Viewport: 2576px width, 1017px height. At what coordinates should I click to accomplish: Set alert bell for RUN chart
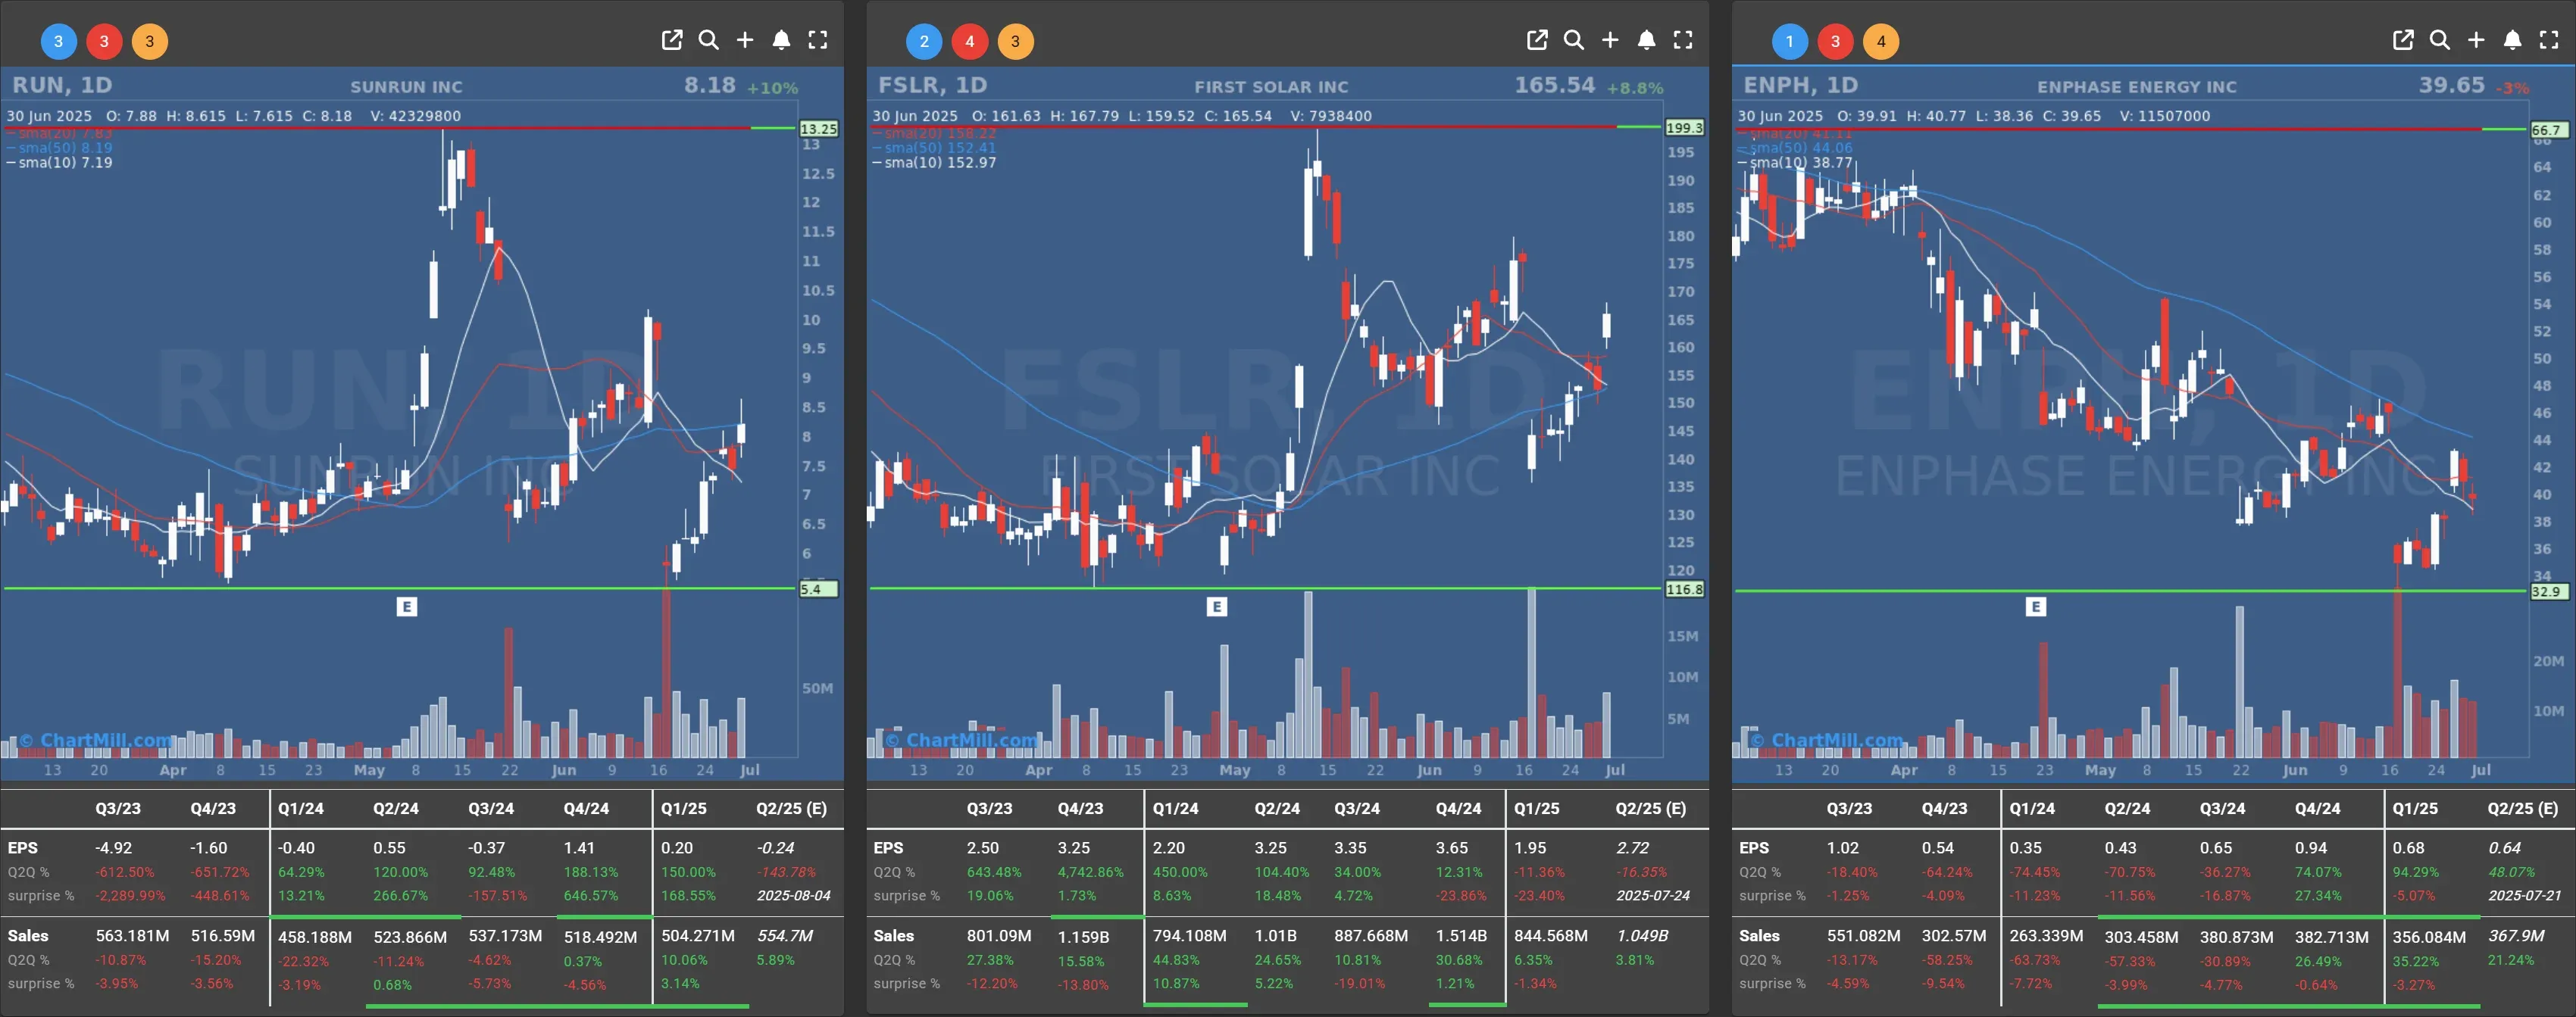point(782,40)
